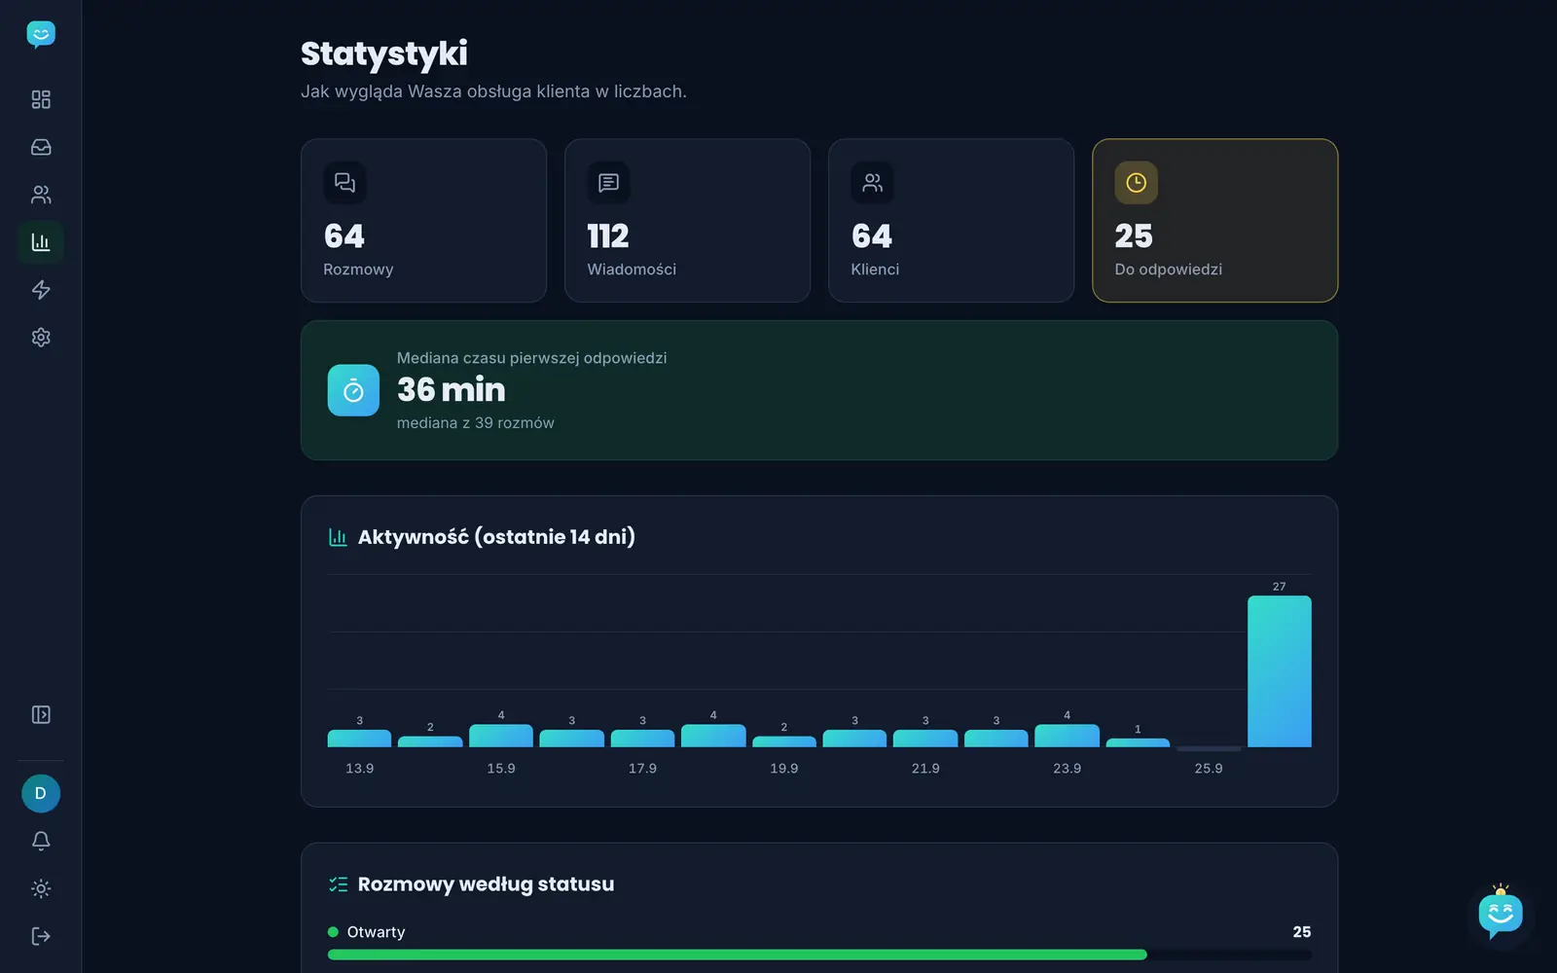
Task: Open the chat widget mascot bubble
Action: tap(1501, 913)
